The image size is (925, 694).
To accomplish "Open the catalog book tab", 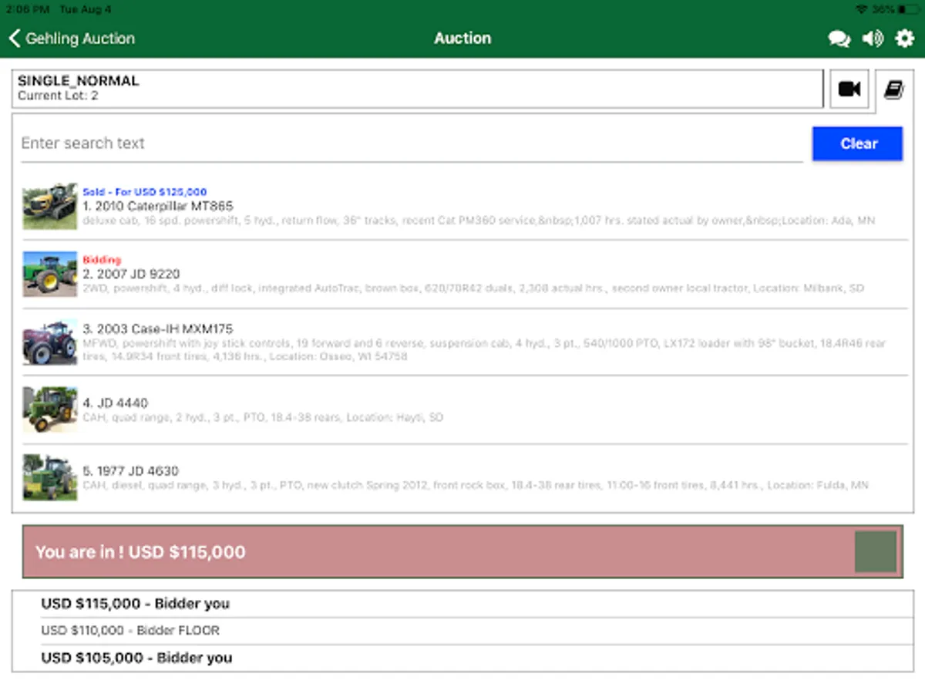I will (893, 90).
